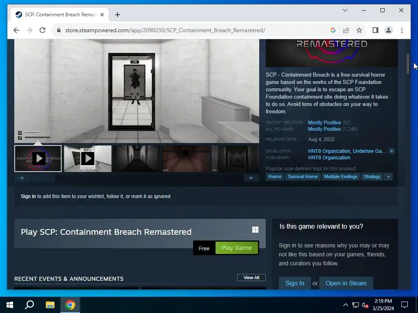This screenshot has height=313, width=418.
Task: Expand more user-defined tags with plus
Action: (388, 177)
